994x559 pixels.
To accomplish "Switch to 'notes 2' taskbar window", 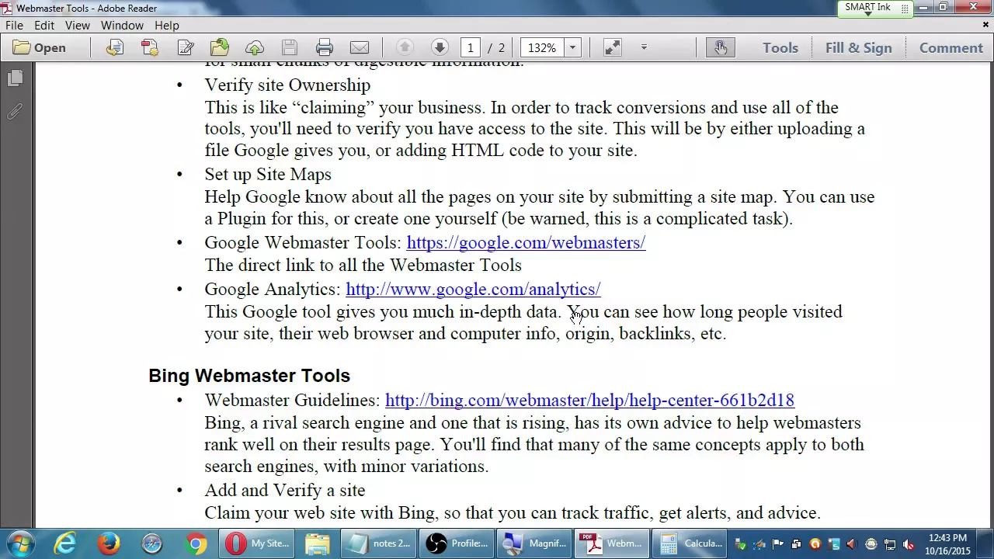I will pyautogui.click(x=378, y=543).
